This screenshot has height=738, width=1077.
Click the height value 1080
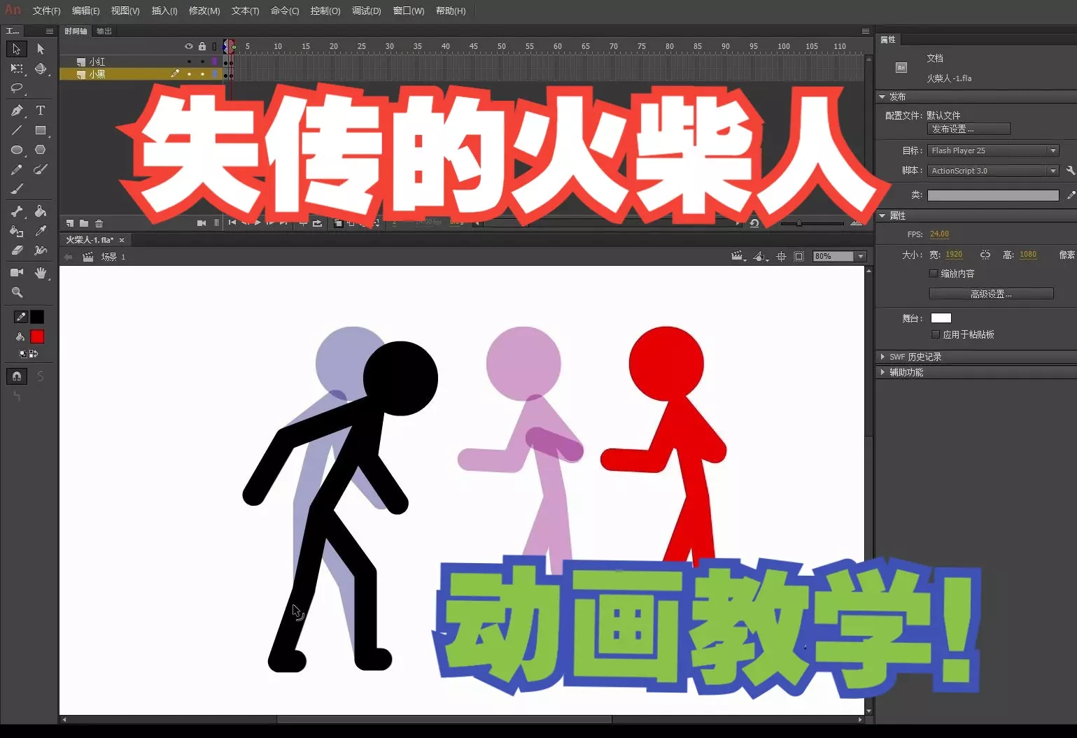[x=1028, y=255]
